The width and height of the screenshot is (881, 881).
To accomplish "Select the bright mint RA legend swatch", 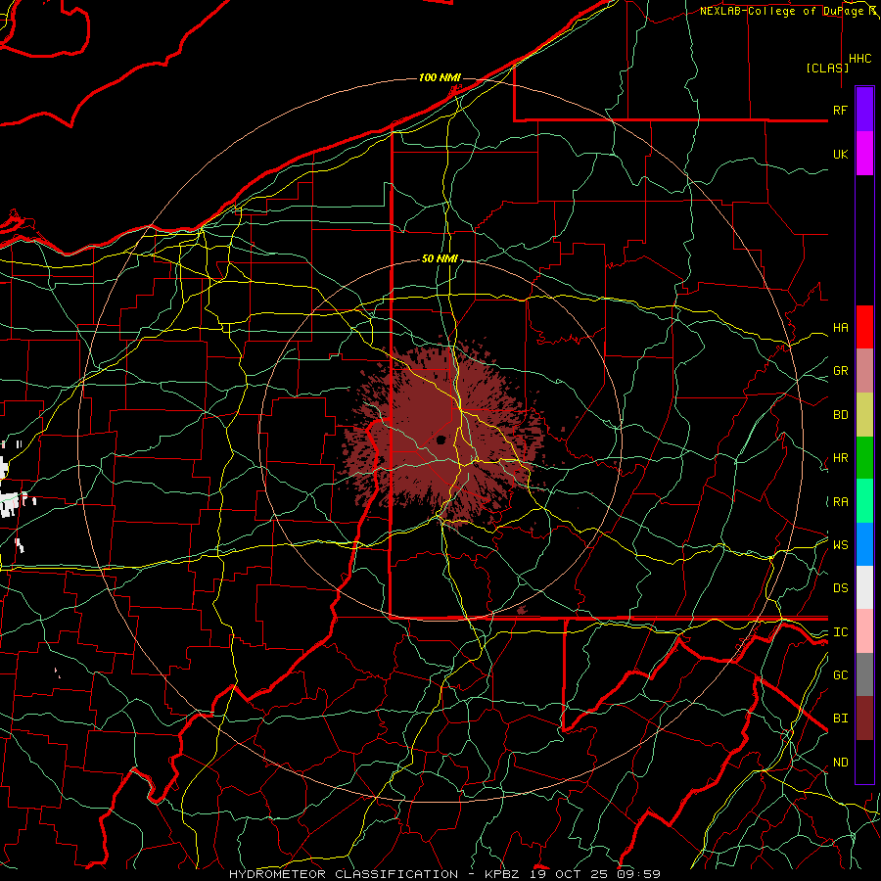I will click(864, 501).
